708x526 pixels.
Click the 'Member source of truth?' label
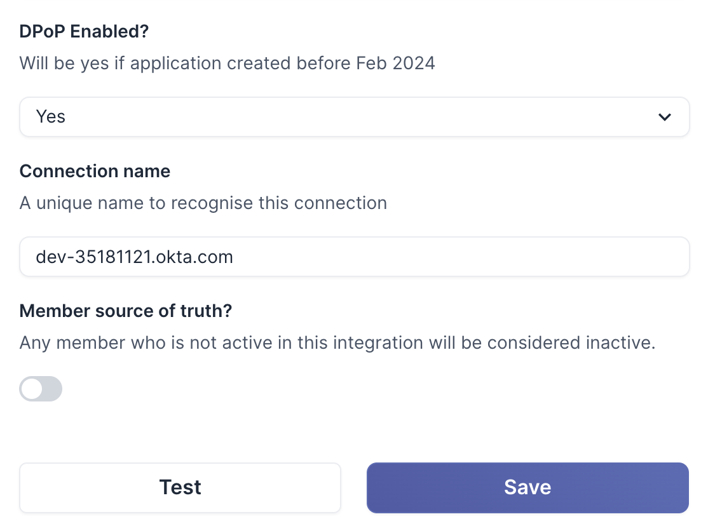[126, 311]
